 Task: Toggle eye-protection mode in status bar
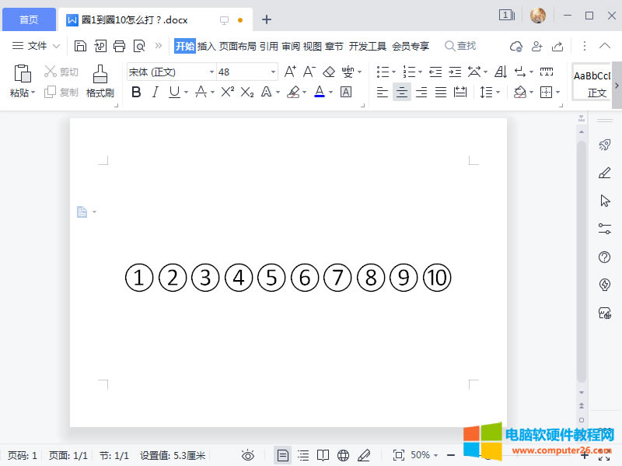(249, 454)
